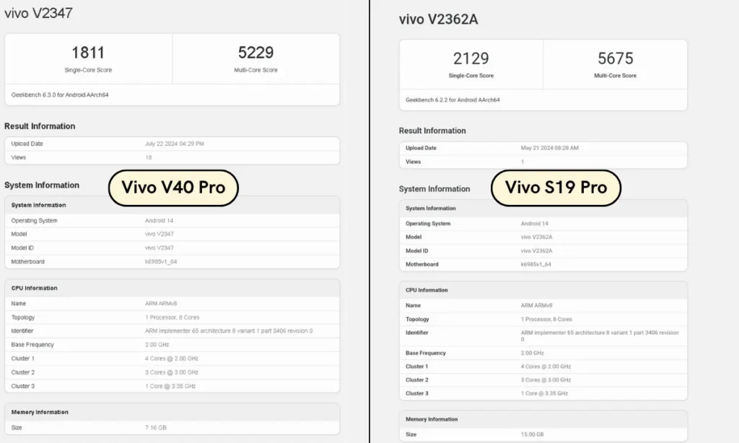Click the vivo V2347 heading
The width and height of the screenshot is (739, 443).
coord(39,13)
